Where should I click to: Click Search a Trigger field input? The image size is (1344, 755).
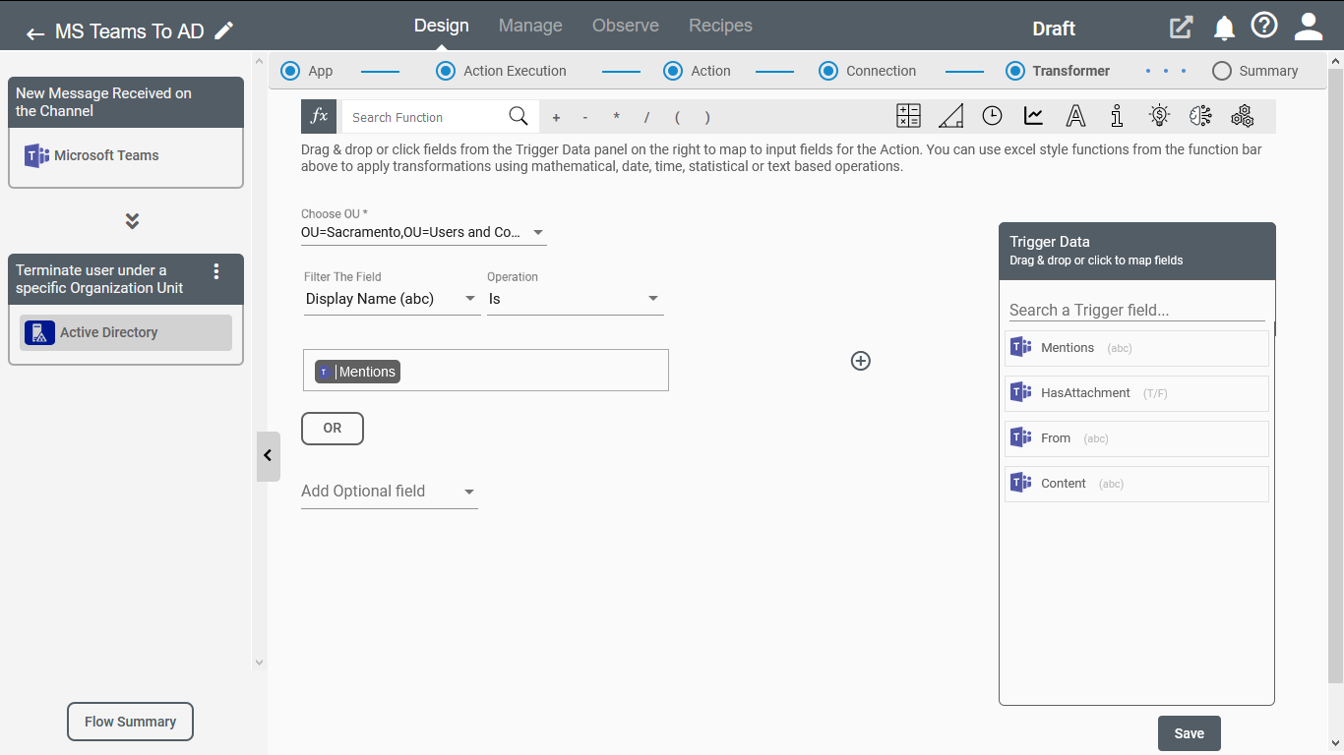click(x=1137, y=310)
